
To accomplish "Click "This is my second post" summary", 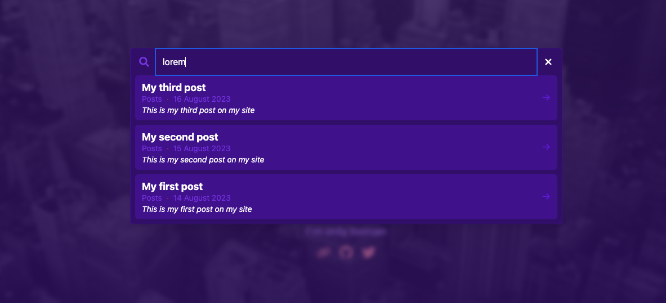I will 203,160.
